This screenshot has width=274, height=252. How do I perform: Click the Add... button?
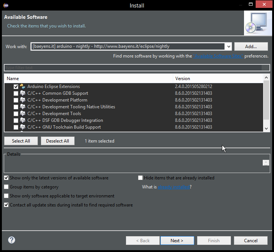click(251, 47)
